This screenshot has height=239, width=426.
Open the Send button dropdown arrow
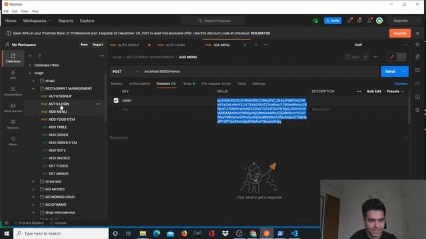tap(404, 72)
